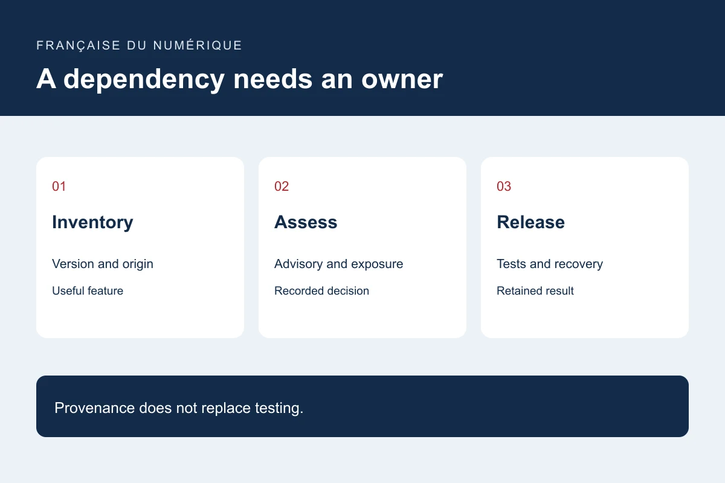Viewport: 725px width, 483px height.
Task: Click the 'Retained result' text
Action: pyautogui.click(x=535, y=291)
